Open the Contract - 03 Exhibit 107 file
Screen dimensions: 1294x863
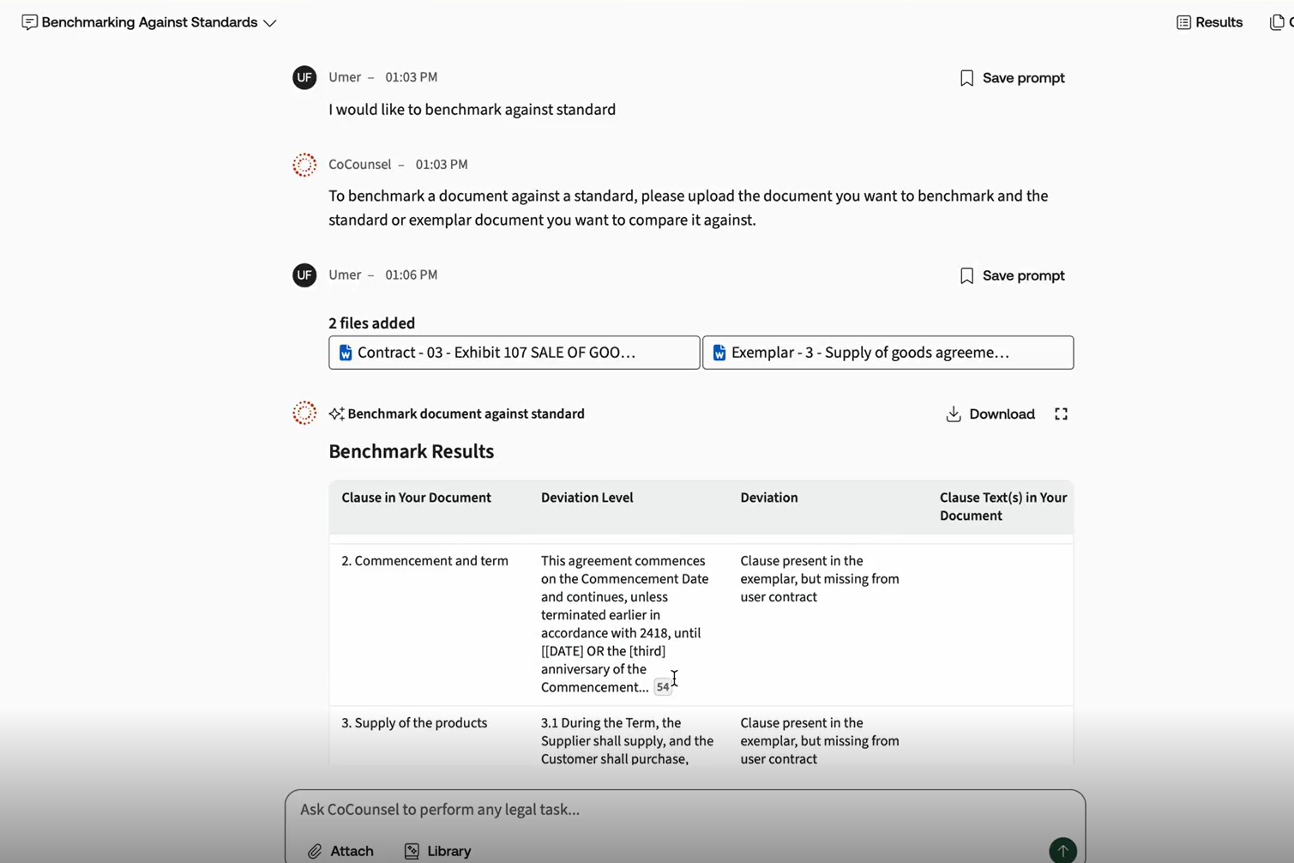tap(514, 353)
